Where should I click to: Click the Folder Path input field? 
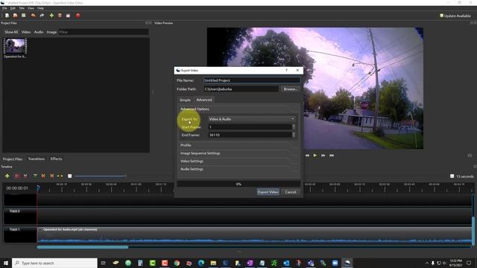pyautogui.click(x=241, y=89)
